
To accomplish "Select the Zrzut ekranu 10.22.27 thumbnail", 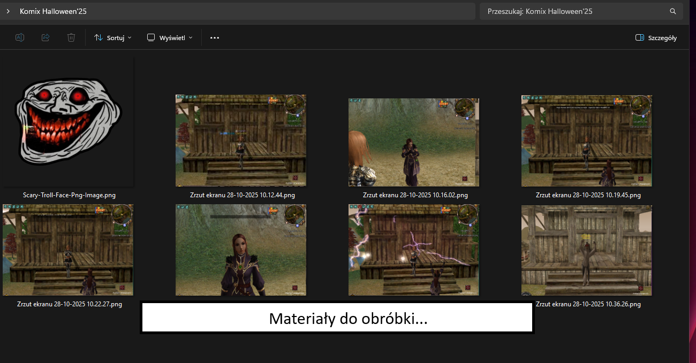I will click(68, 250).
